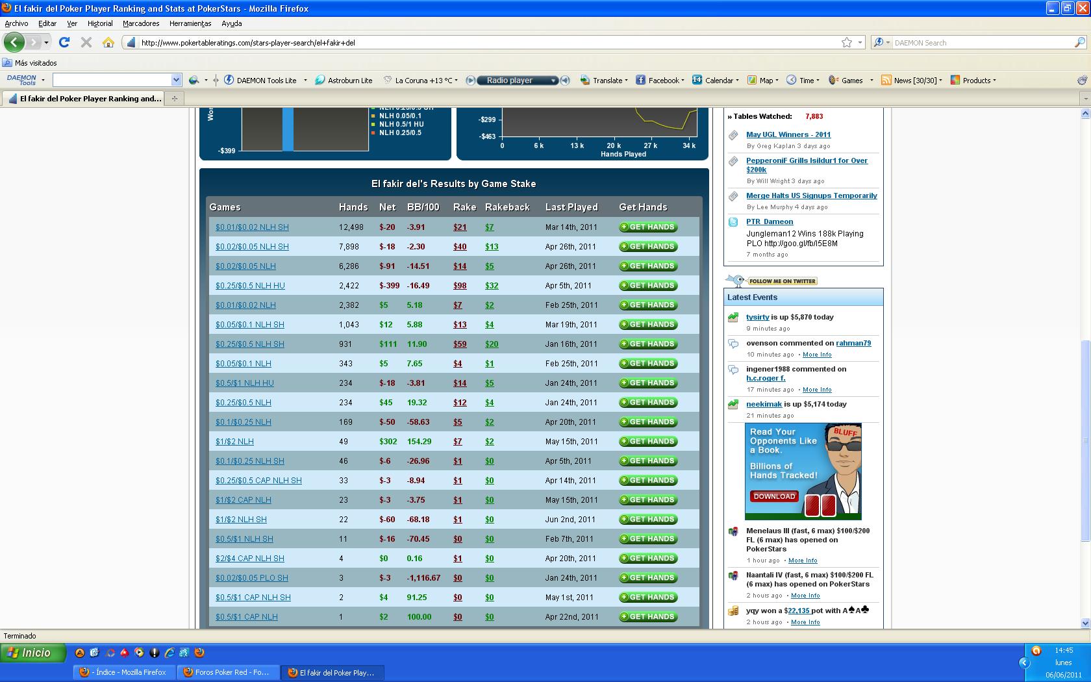This screenshot has width=1091, height=682.
Task: Open the Ayuda menu
Action: 232,23
